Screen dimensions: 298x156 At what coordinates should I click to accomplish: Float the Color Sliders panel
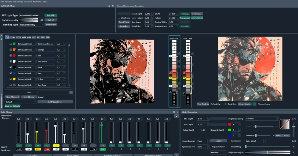tap(174, 112)
